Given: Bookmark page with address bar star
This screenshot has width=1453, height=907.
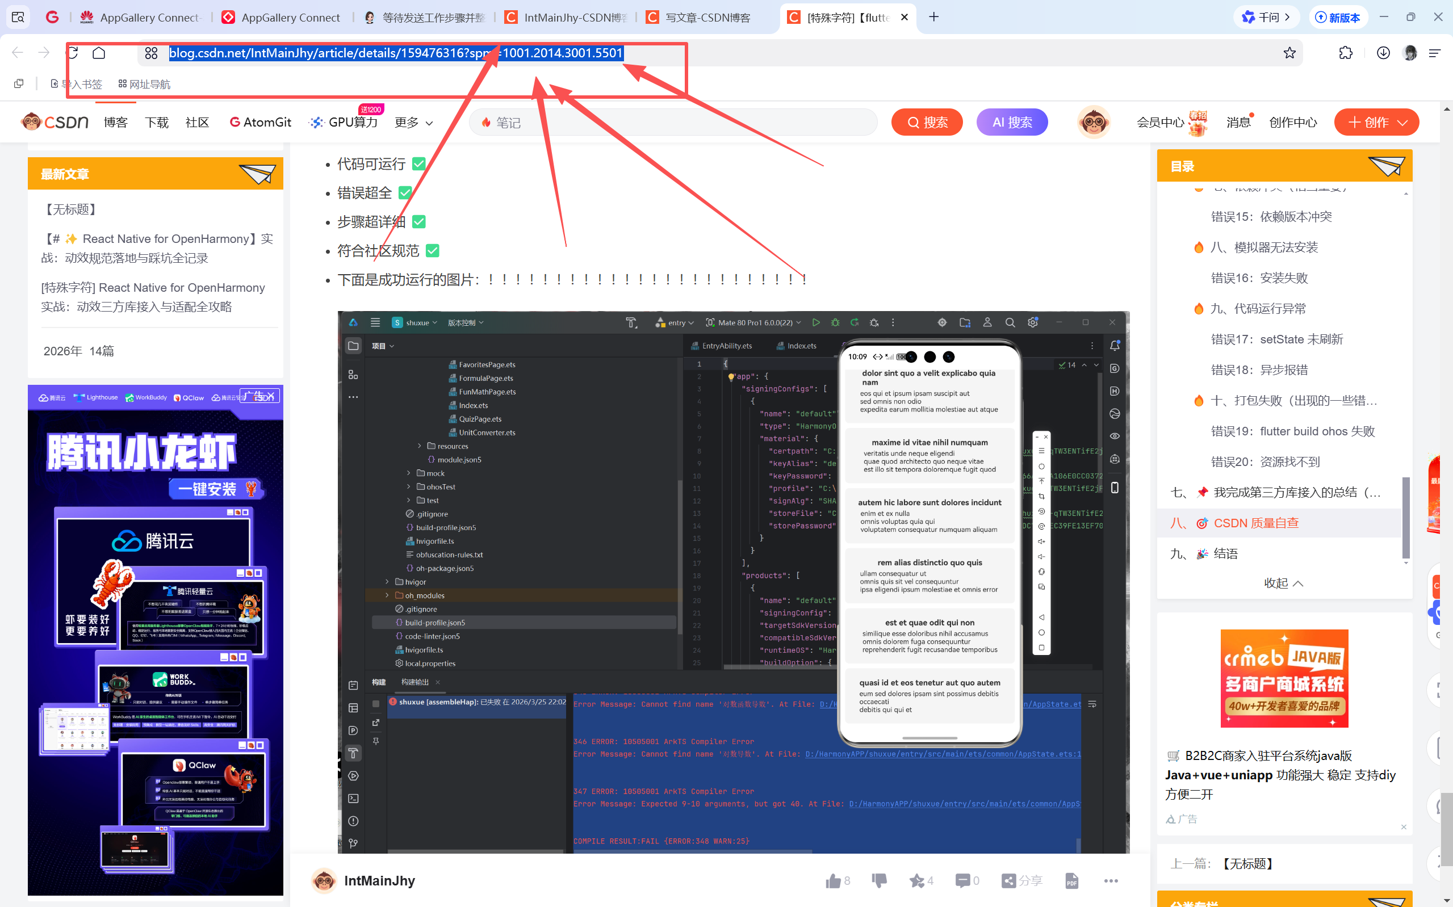Looking at the screenshot, I should pos(1289,53).
